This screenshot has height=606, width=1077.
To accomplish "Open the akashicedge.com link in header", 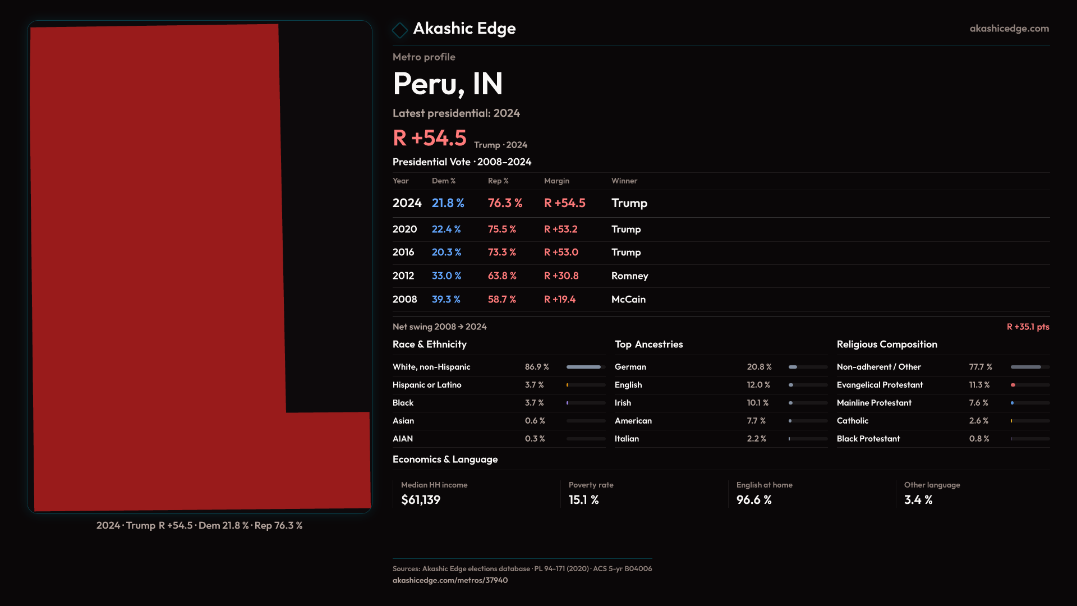I will pyautogui.click(x=1009, y=29).
